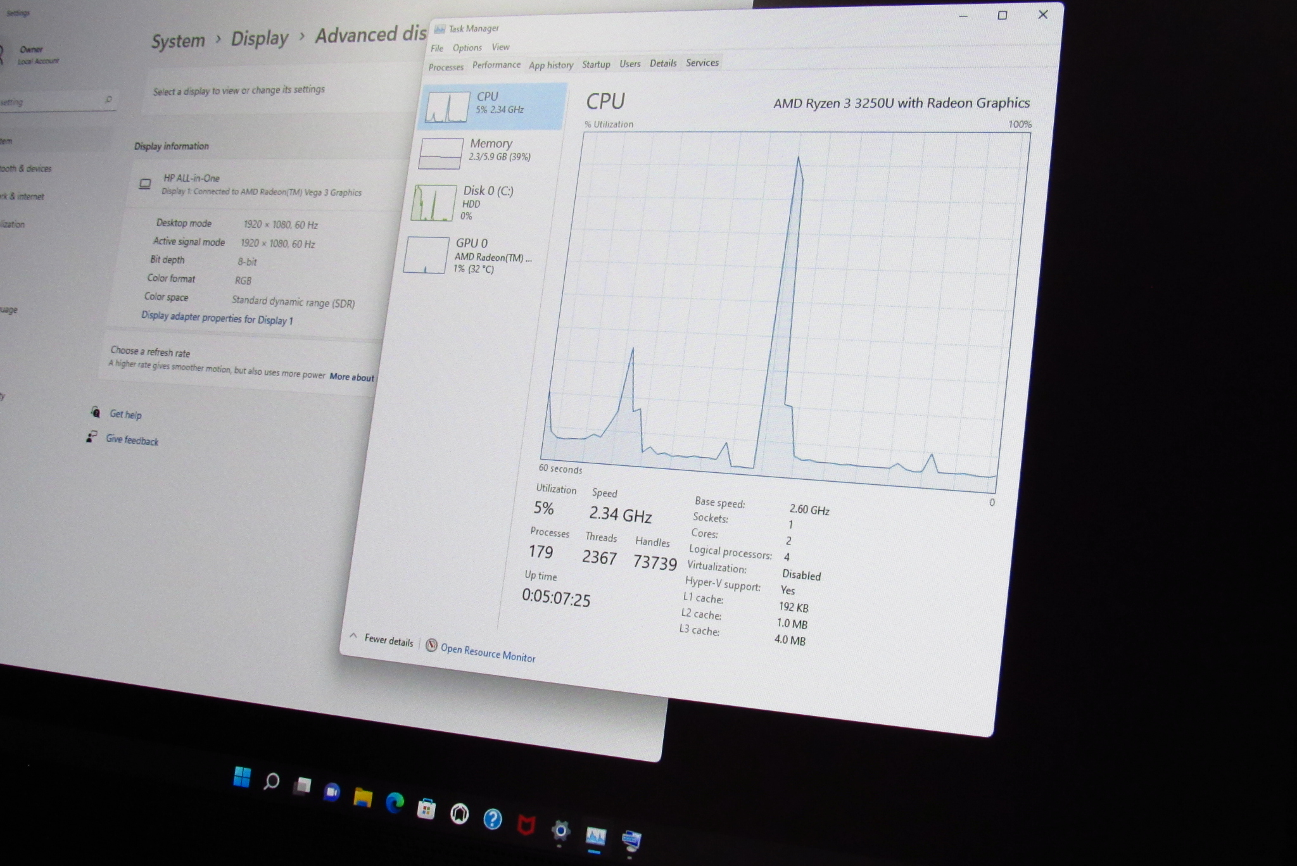Click Give feedback in Settings
This screenshot has height=866, width=1297.
click(132, 439)
